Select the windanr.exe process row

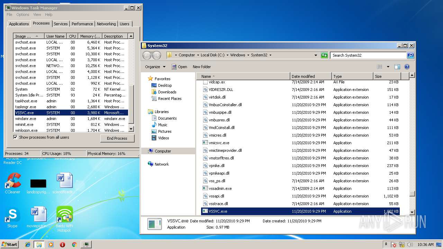click(x=71, y=119)
